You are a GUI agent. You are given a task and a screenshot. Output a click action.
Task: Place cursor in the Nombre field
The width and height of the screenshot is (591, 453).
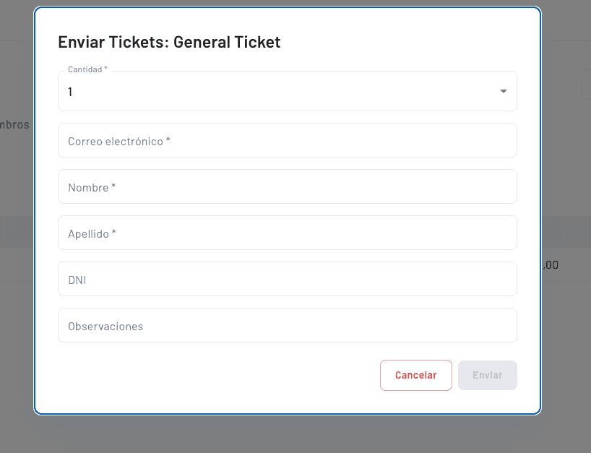(x=288, y=186)
